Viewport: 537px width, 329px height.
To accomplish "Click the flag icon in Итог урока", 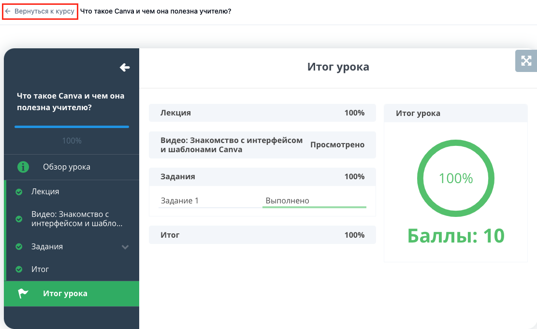I will click(23, 293).
